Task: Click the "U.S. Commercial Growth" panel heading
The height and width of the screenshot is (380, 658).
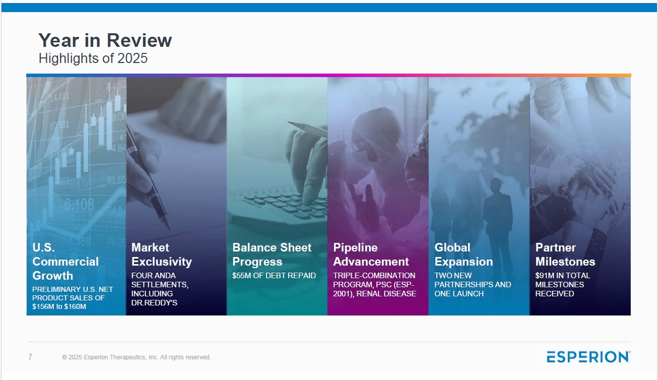Action: tap(65, 262)
